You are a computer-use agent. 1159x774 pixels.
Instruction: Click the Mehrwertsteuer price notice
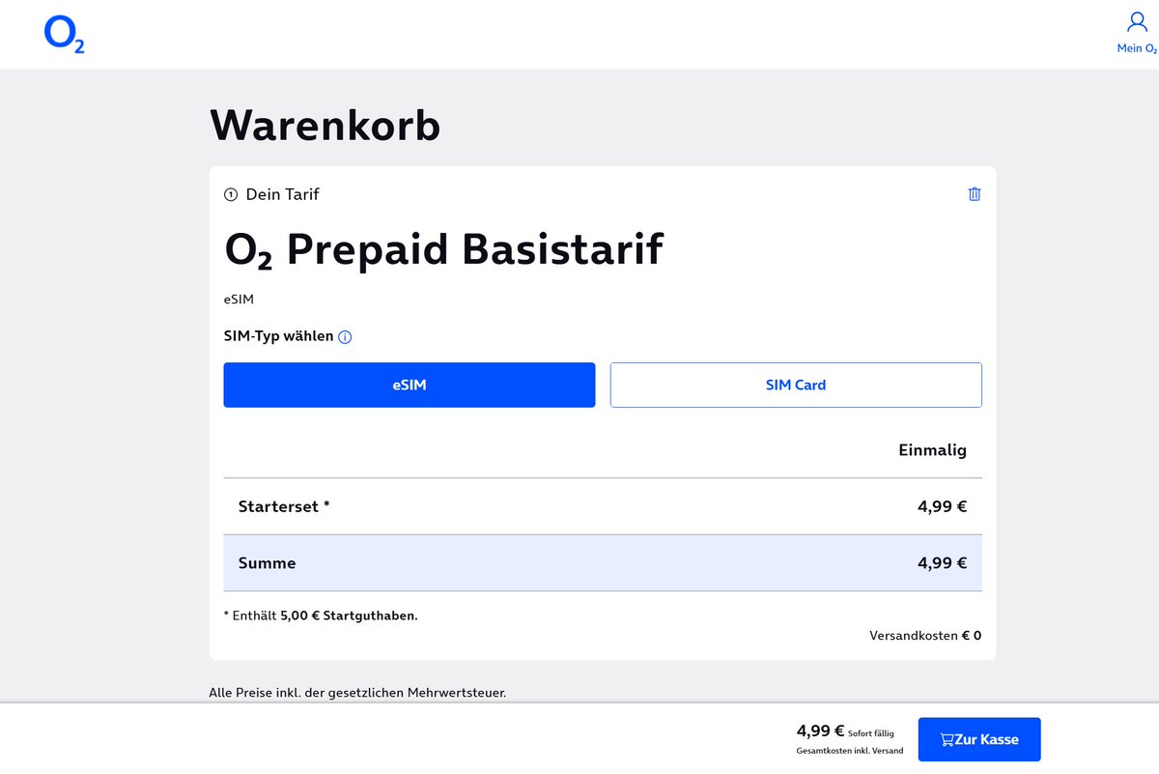click(357, 692)
